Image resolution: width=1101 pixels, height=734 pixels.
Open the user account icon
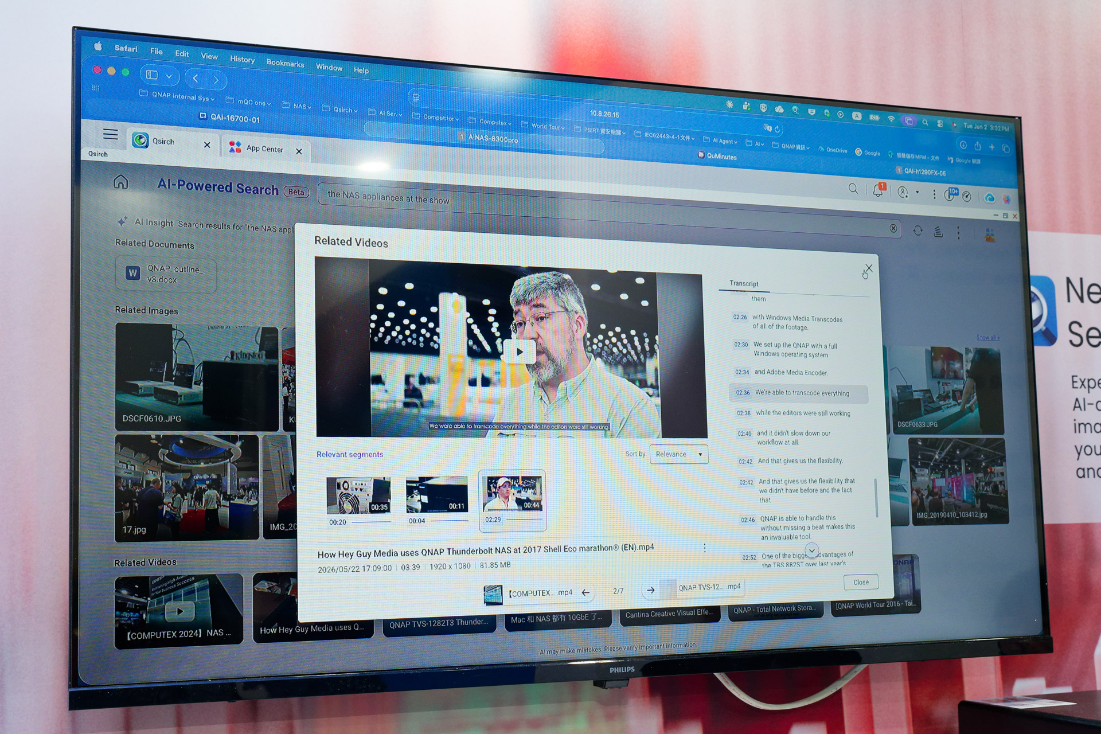pos(903,192)
